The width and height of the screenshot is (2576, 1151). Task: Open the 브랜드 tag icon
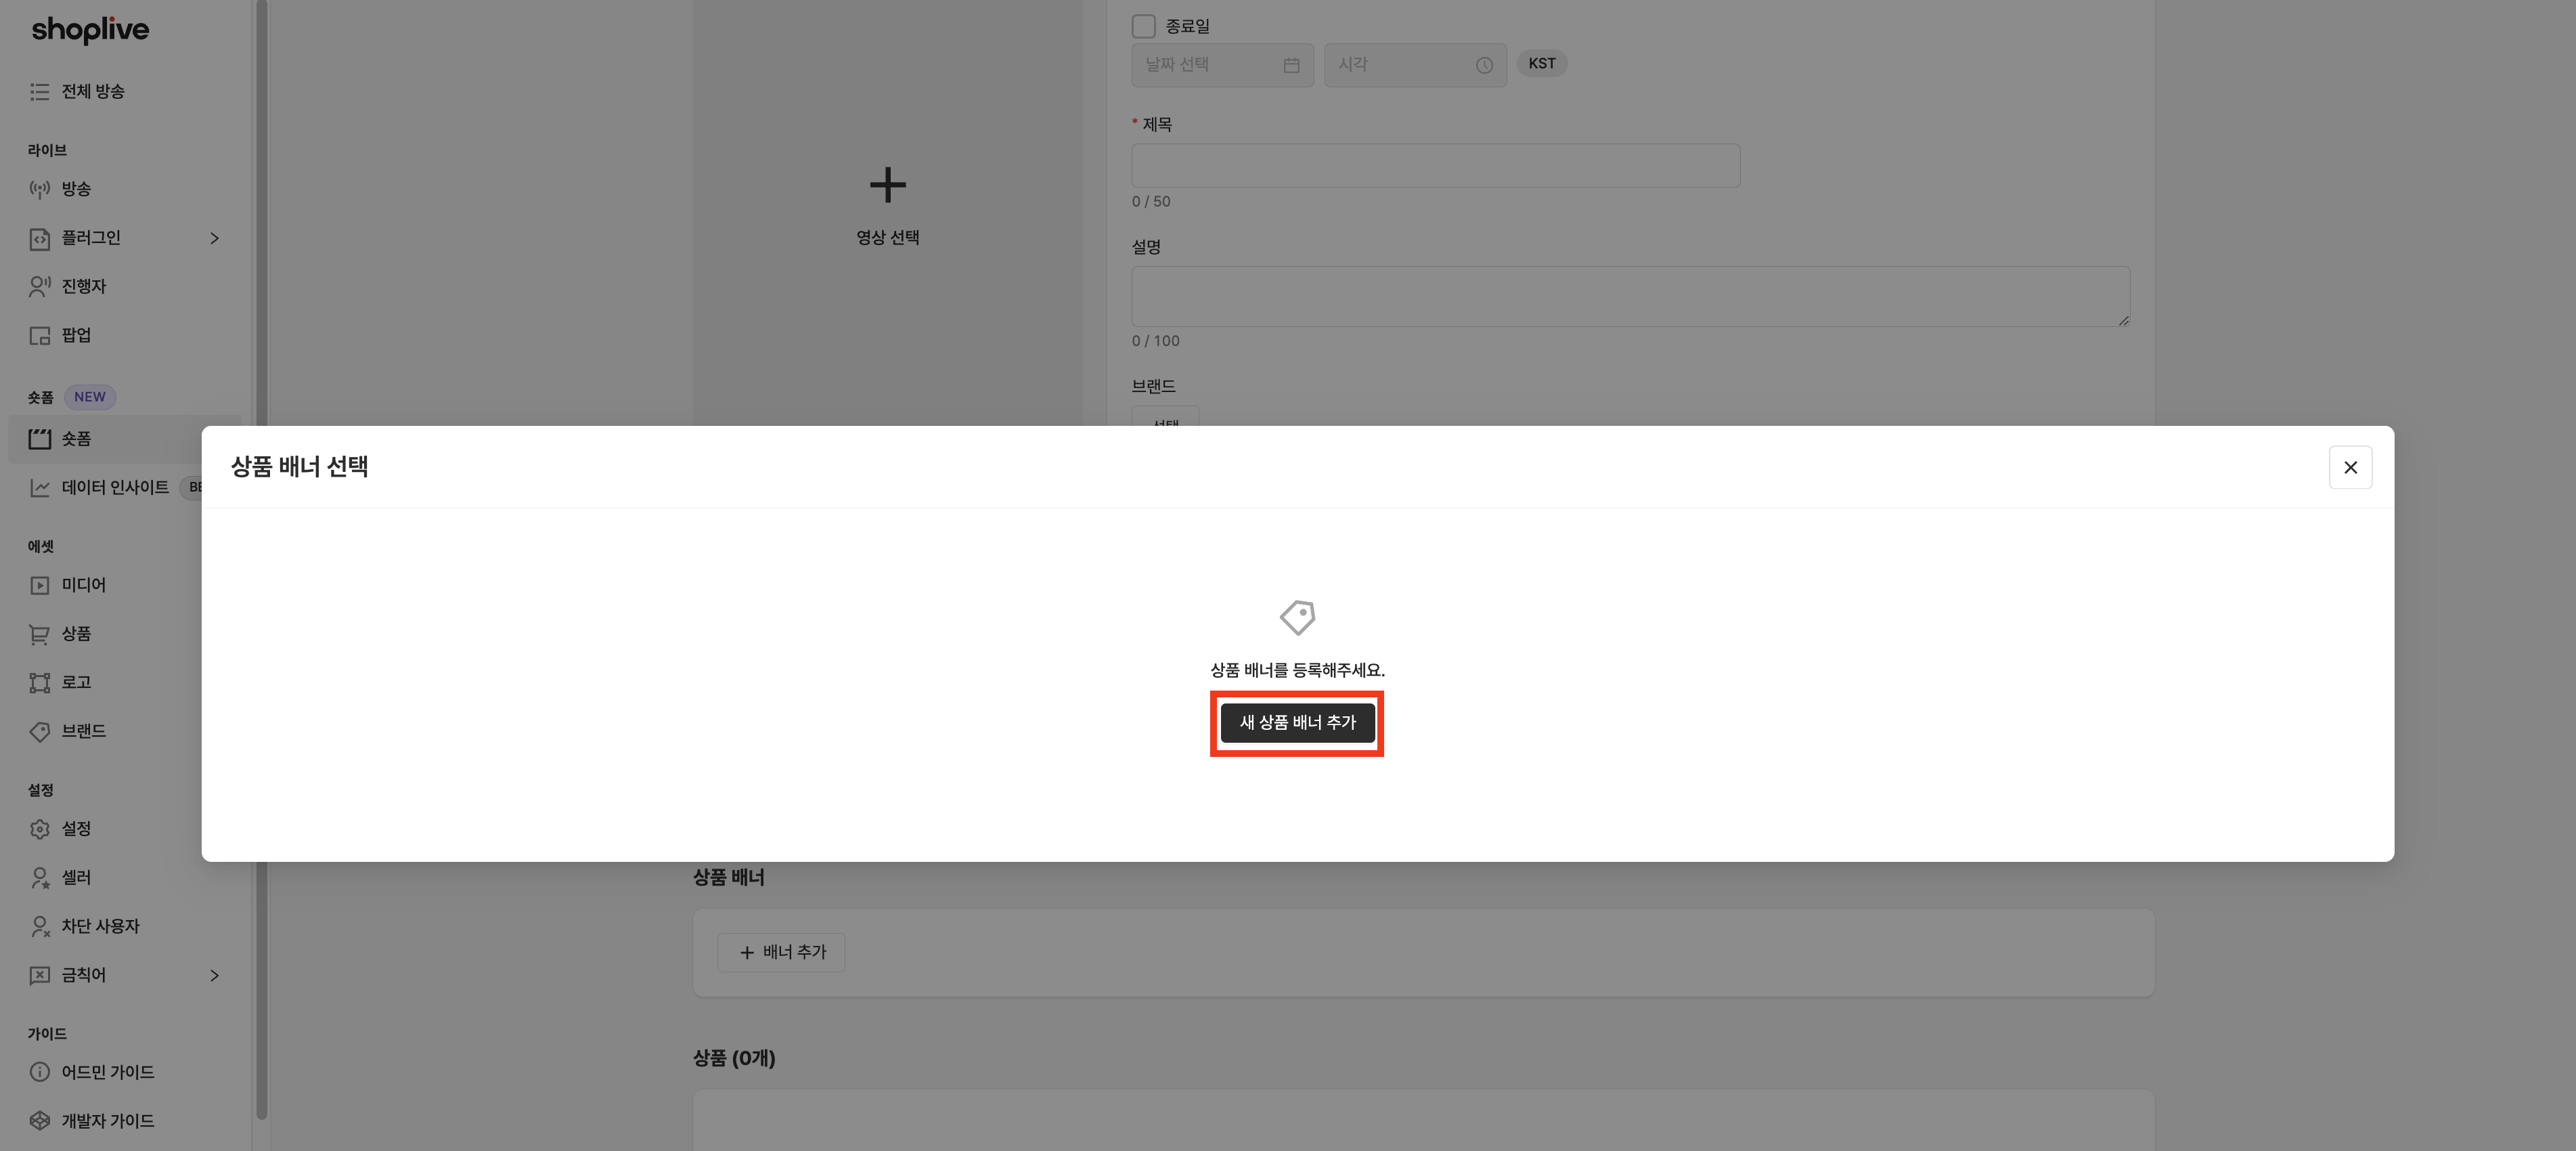pos(39,732)
